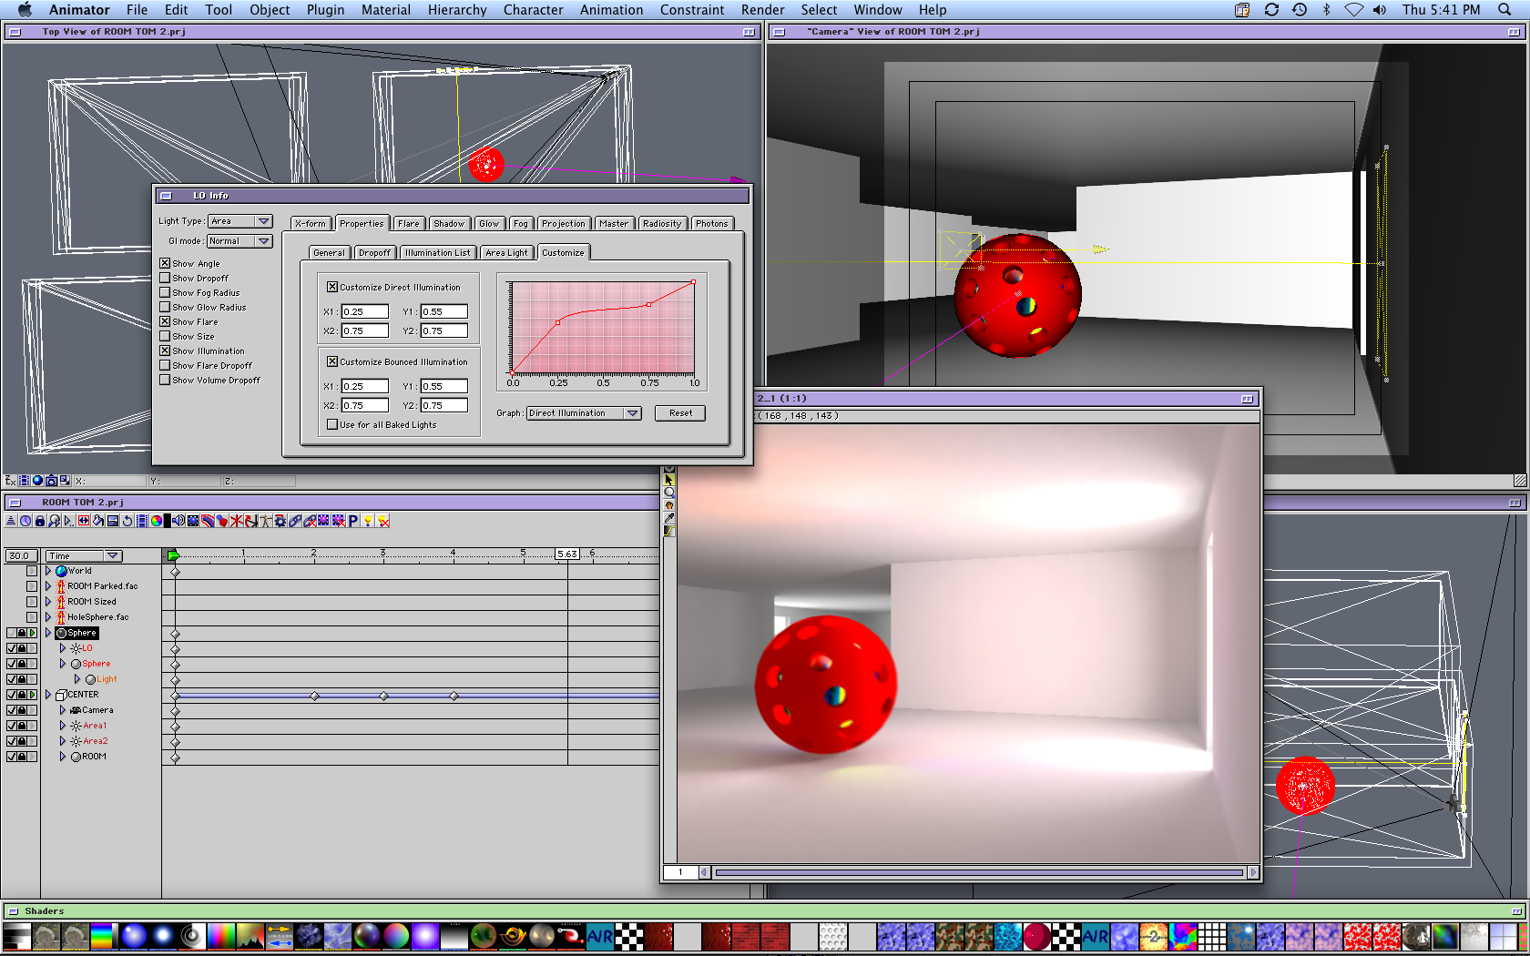Click the film strip icon in toolbar

coord(142,521)
